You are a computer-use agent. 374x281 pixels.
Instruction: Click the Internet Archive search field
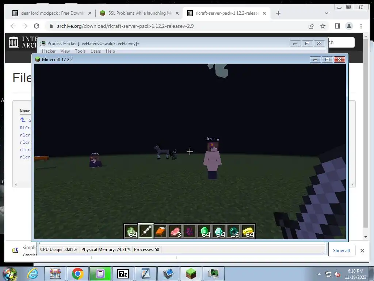341,42
